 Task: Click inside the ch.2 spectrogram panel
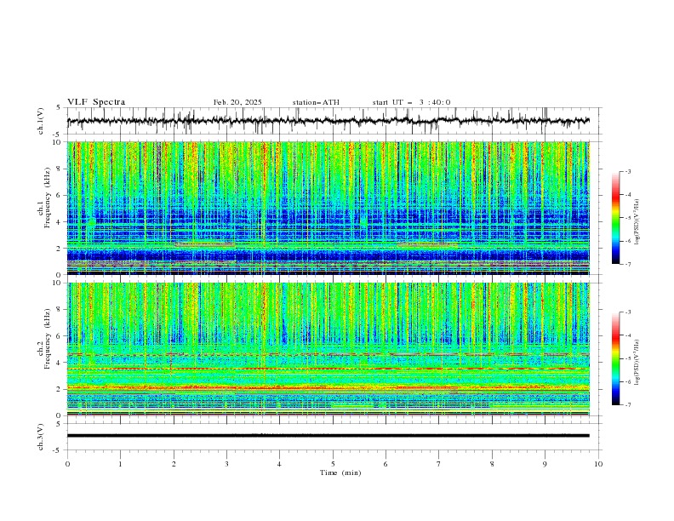[x=328, y=349]
